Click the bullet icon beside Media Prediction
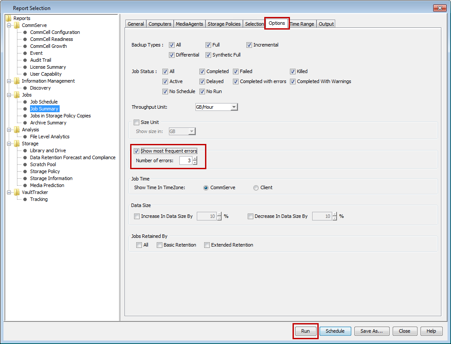This screenshot has width=451, height=344. 25,185
